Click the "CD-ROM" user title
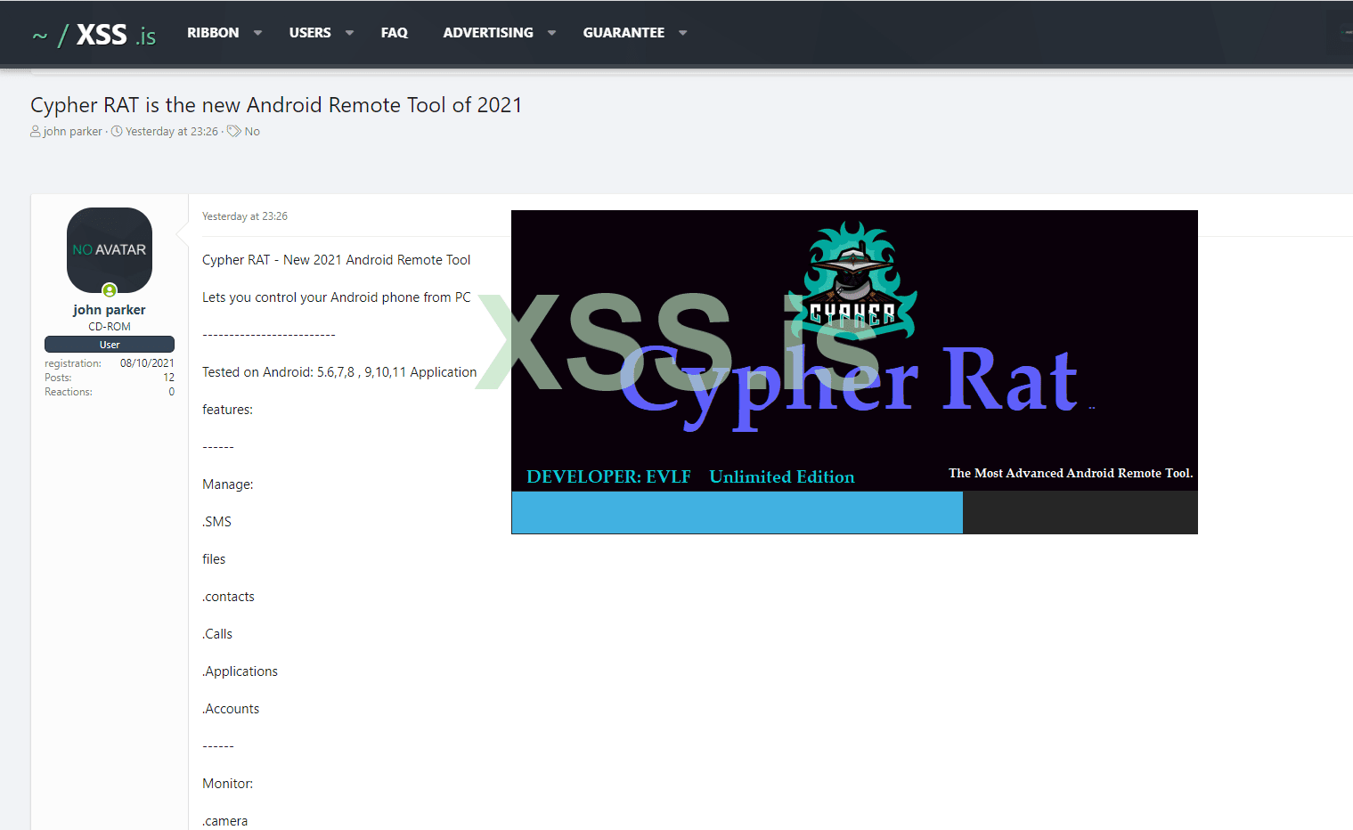This screenshot has height=830, width=1353. pyautogui.click(x=110, y=327)
